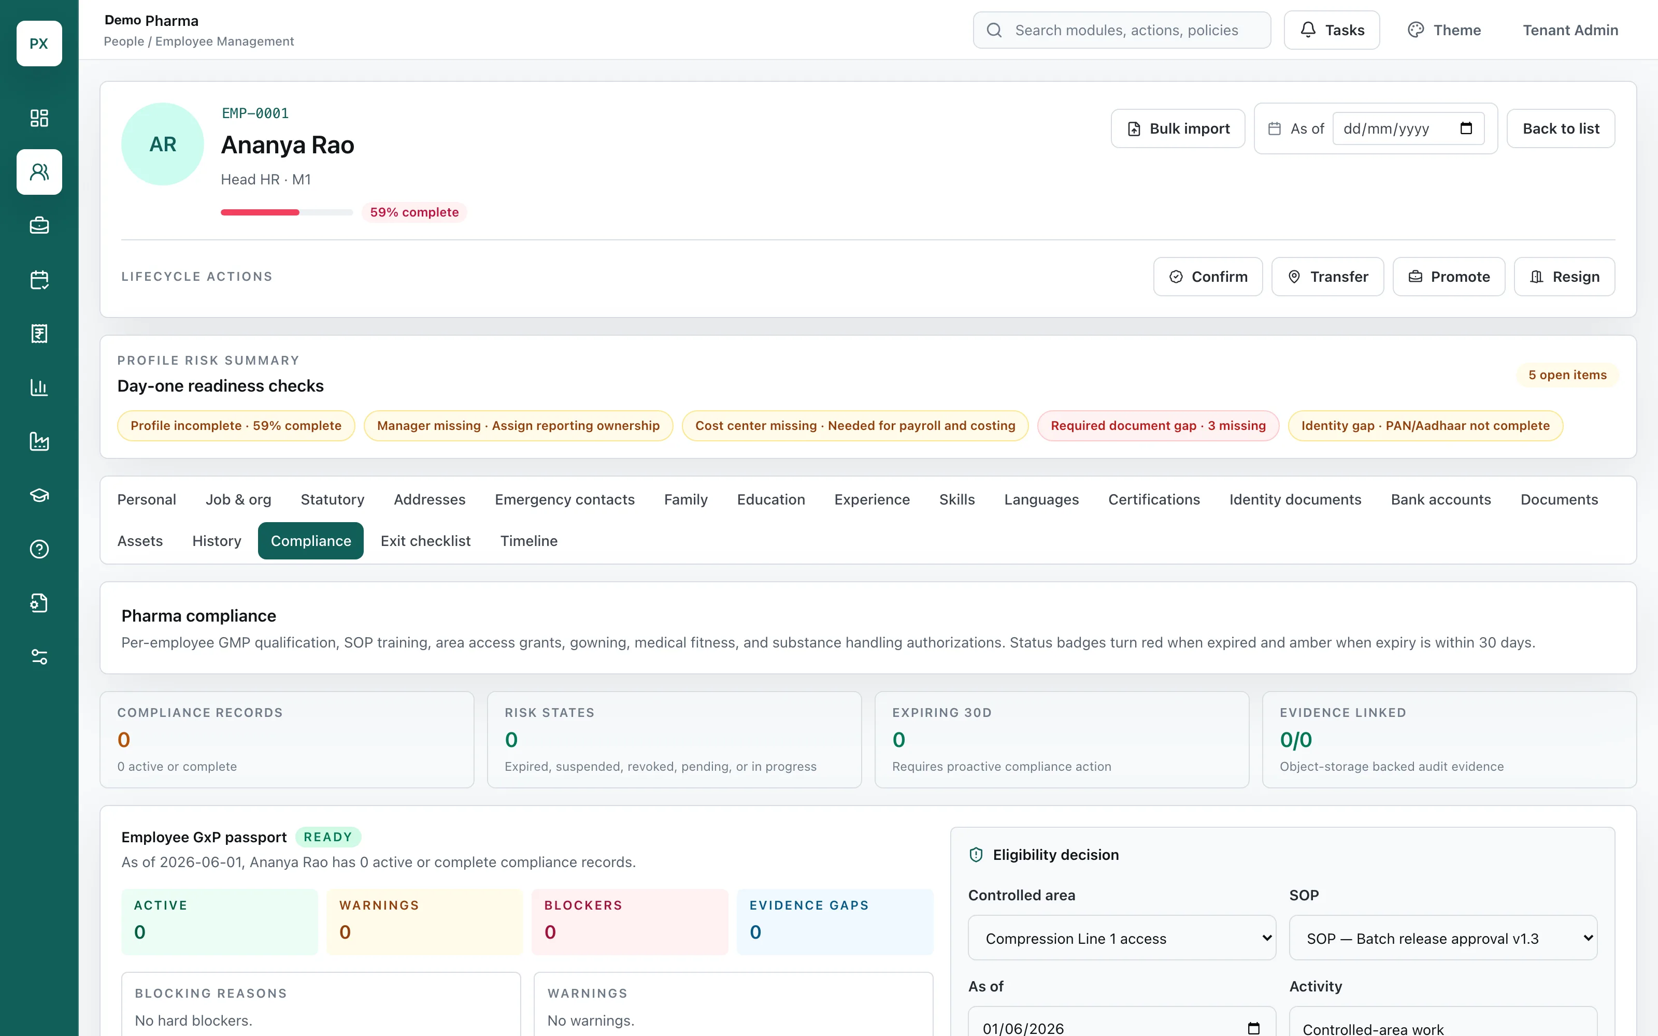Image resolution: width=1658 pixels, height=1036 pixels.
Task: Open the bar chart icon in sidebar
Action: 39,387
